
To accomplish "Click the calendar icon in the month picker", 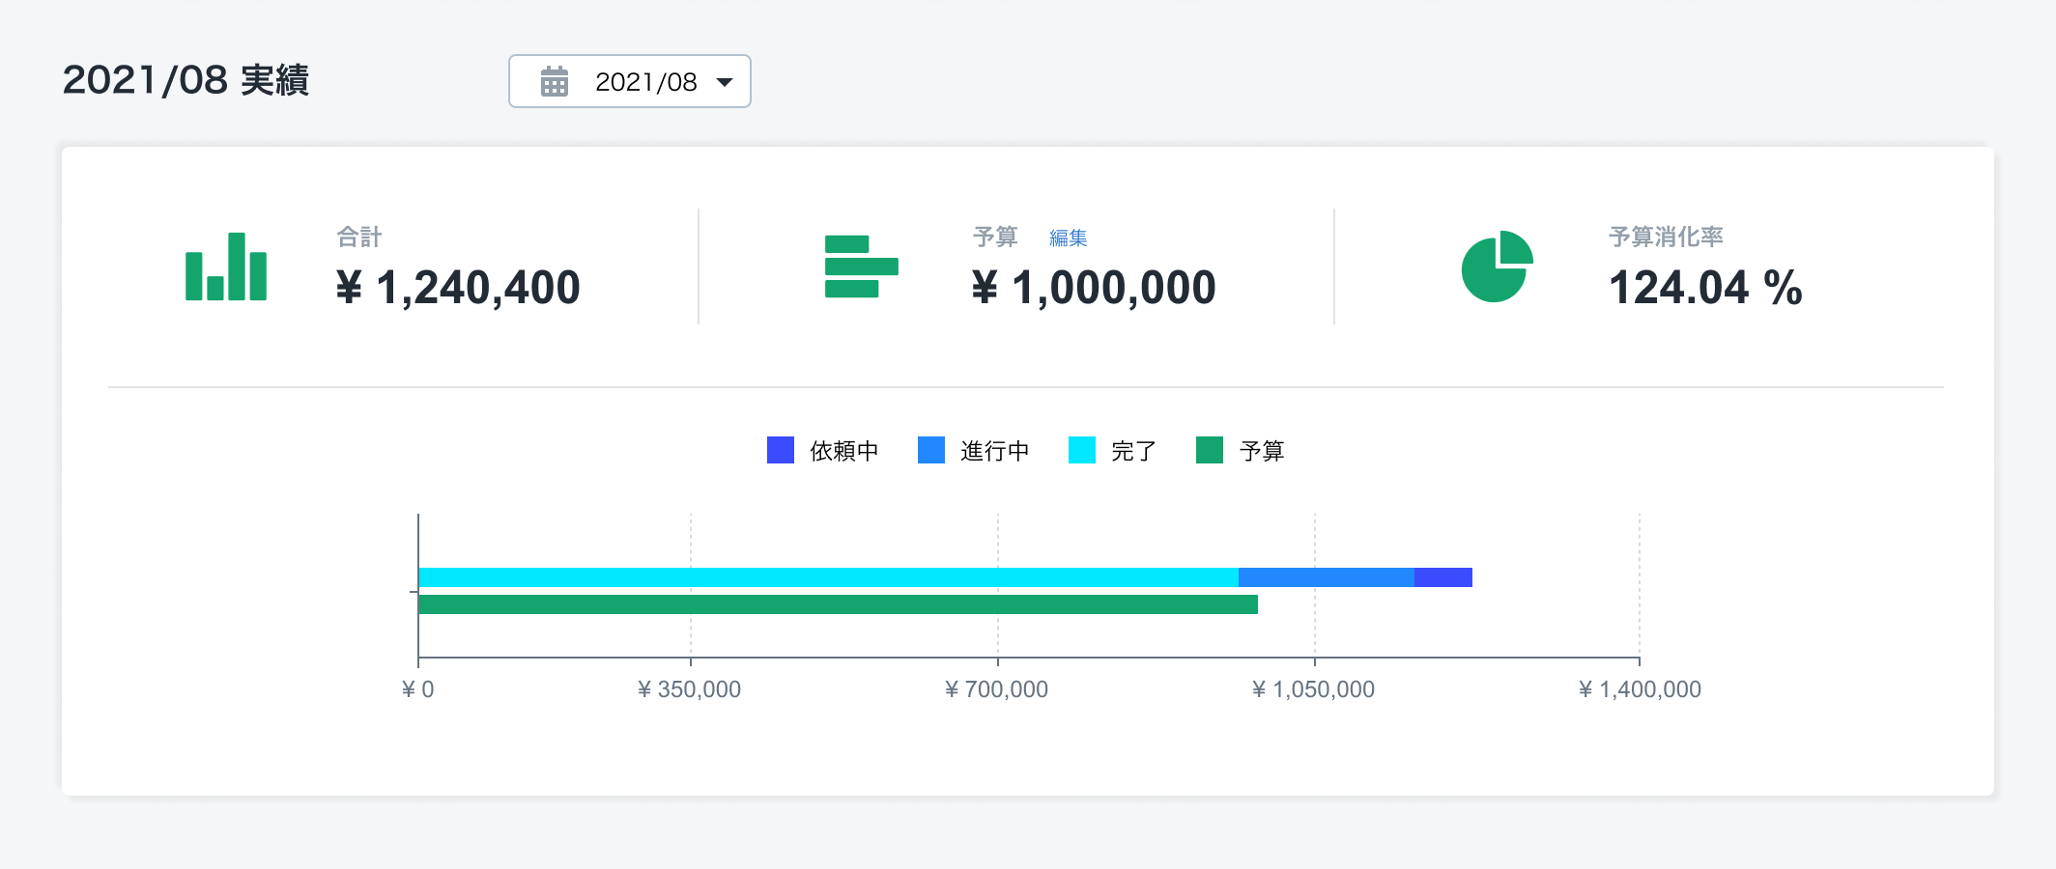I will (x=555, y=82).
